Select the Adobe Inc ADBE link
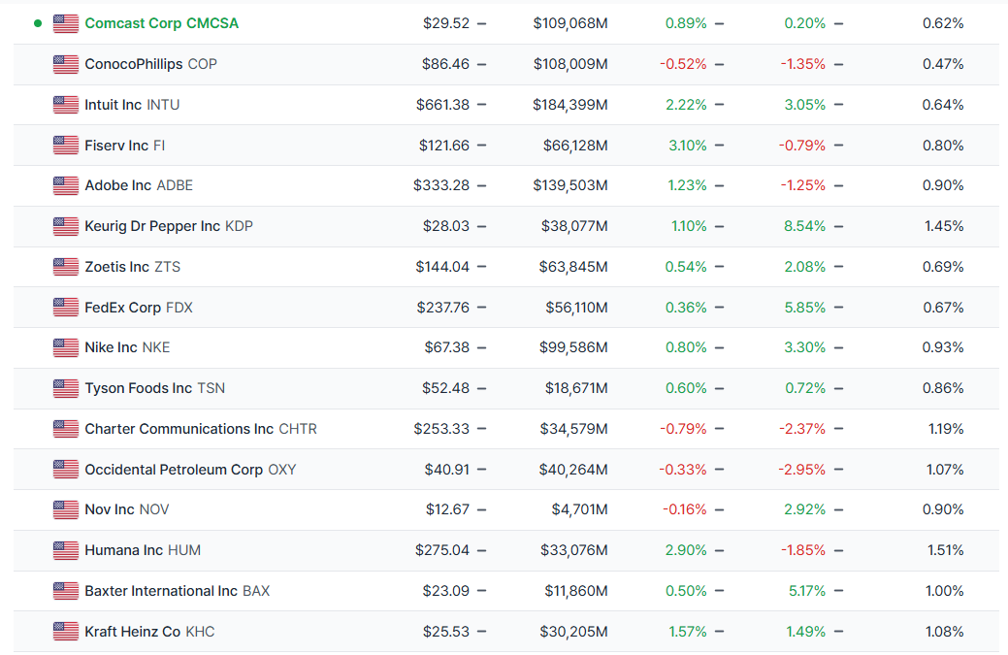 point(139,185)
